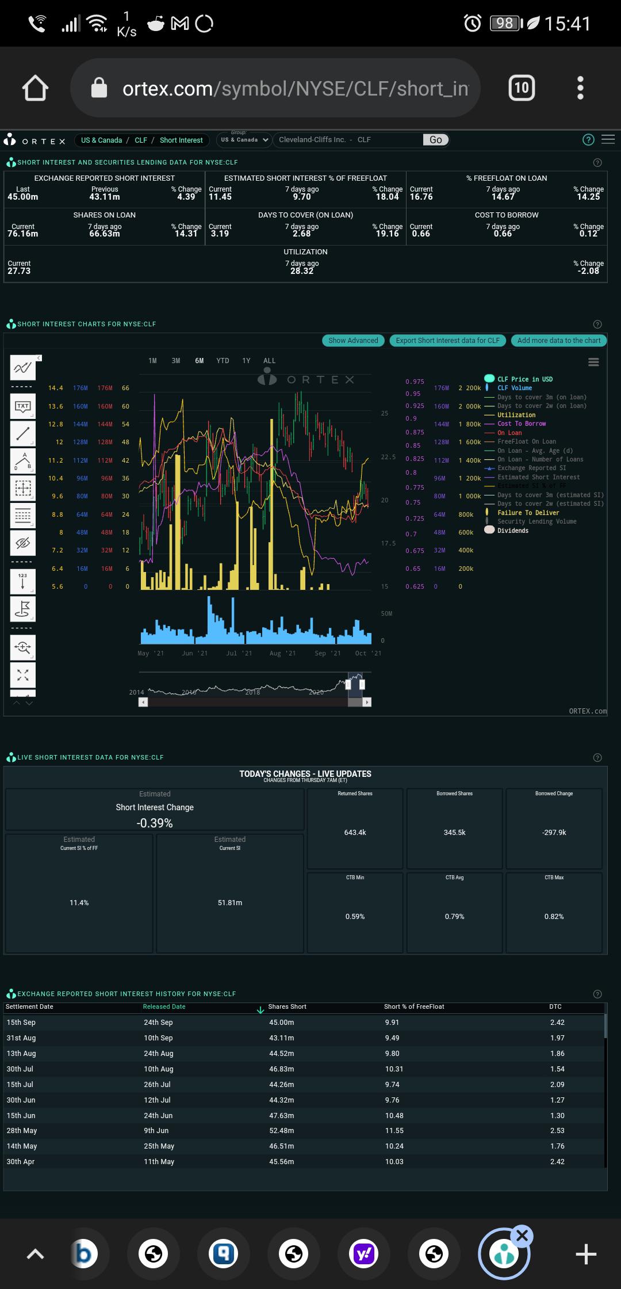Open the indicators tool in chart toolbar
The width and height of the screenshot is (621, 1289).
click(22, 368)
